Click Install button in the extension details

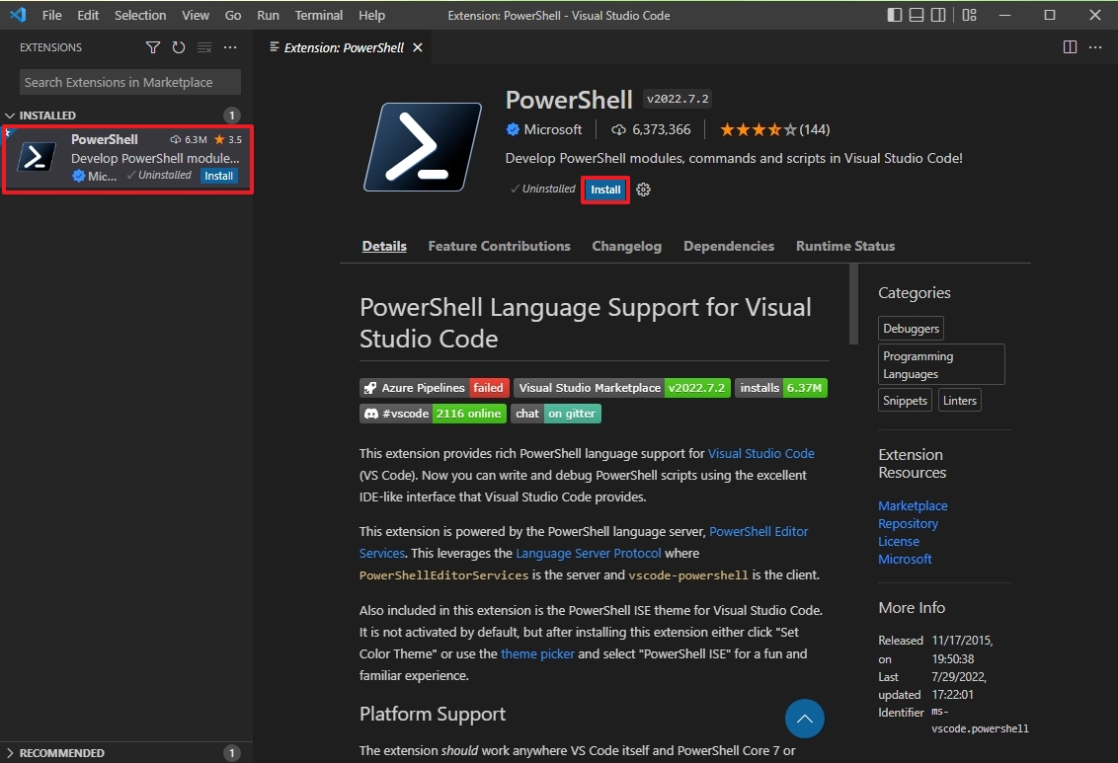point(605,190)
